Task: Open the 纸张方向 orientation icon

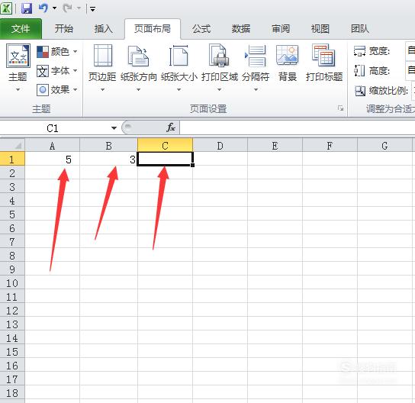Action: point(138,56)
